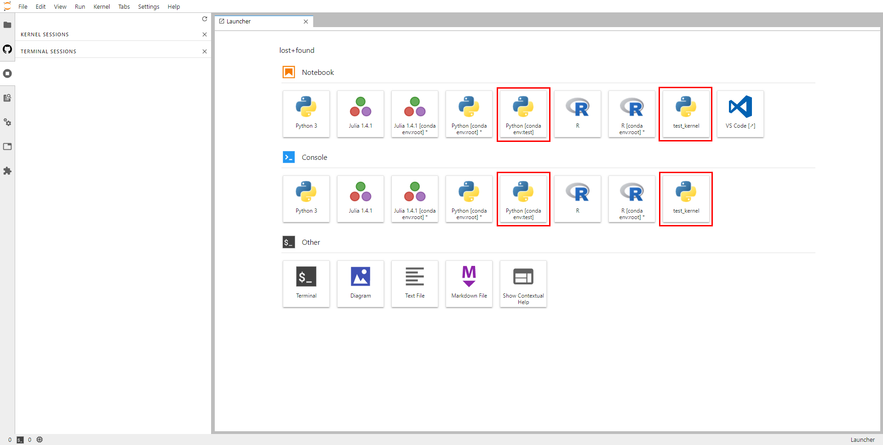Open the Run menu
Image resolution: width=883 pixels, height=445 pixels.
click(80, 6)
